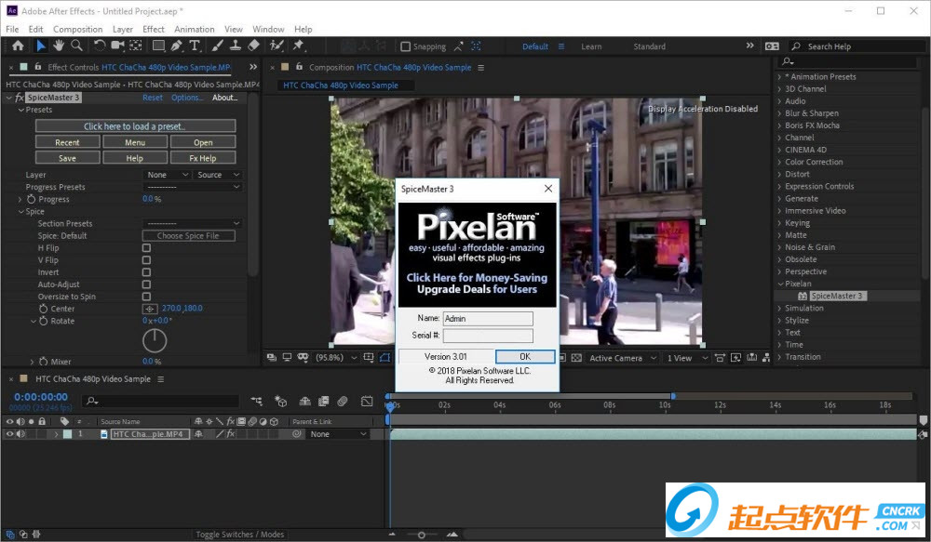Enable the H Flip checkbox
Screen dimensions: 931x542
pos(146,248)
